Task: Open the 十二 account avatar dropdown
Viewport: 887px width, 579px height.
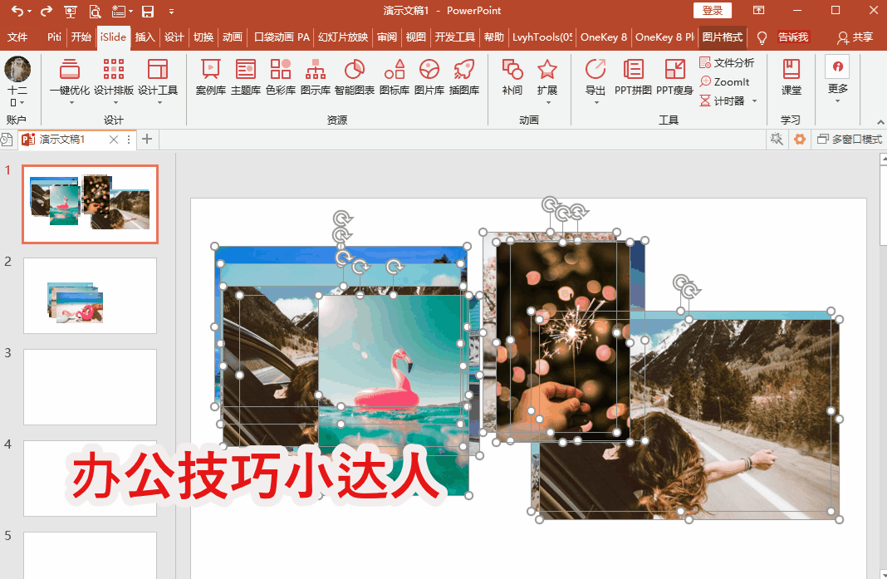Action: (17, 82)
